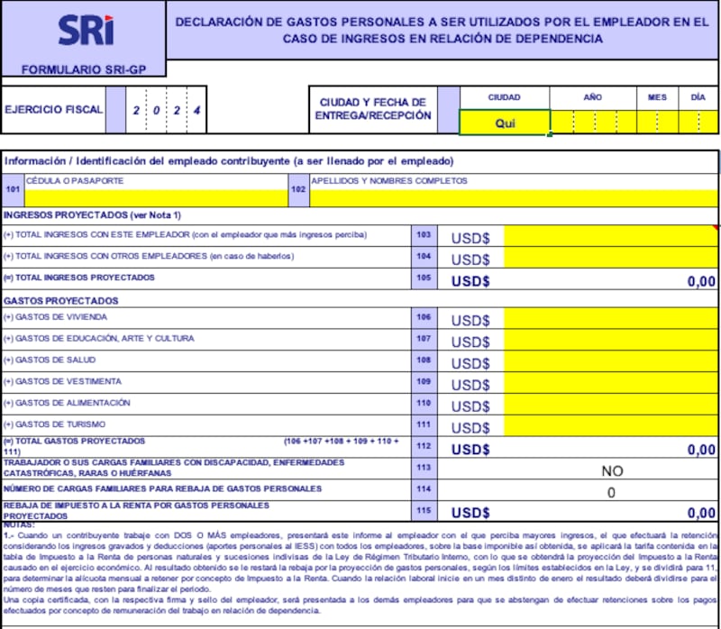Click the code cell "103"
This screenshot has width=721, height=629.
pos(424,235)
